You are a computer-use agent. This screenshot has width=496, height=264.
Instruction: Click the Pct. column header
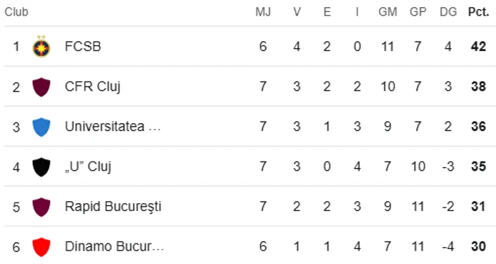click(478, 12)
